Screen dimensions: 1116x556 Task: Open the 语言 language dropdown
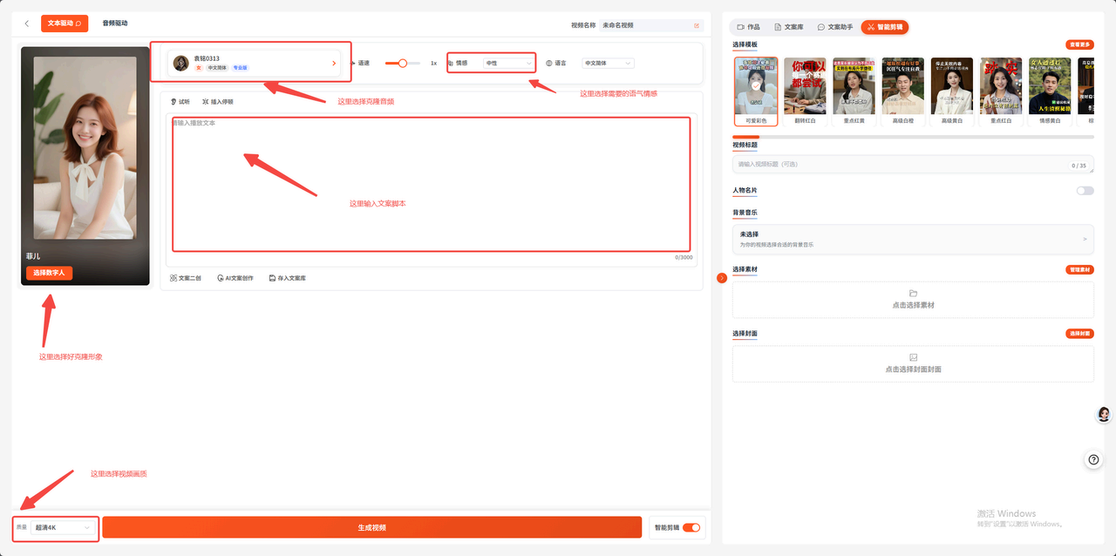tap(609, 63)
